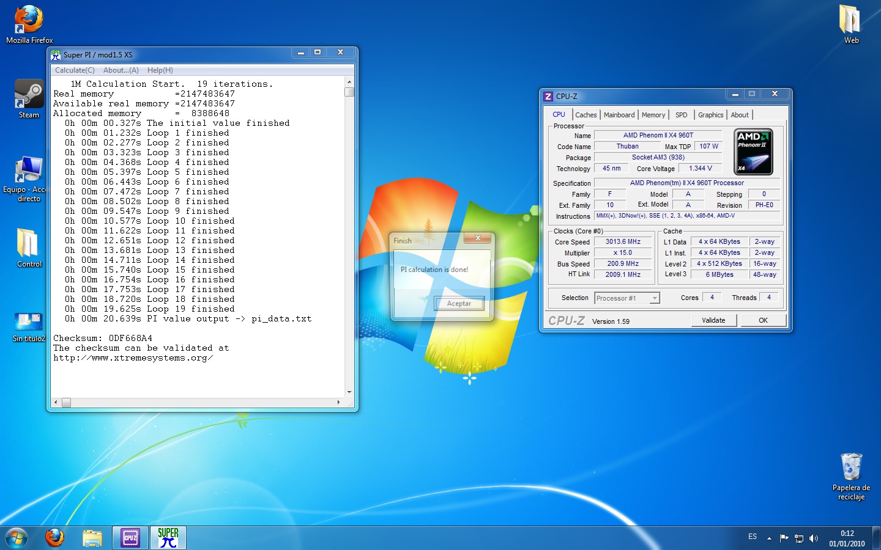
Task: Open Windows Explorer from the taskbar
Action: (92, 538)
